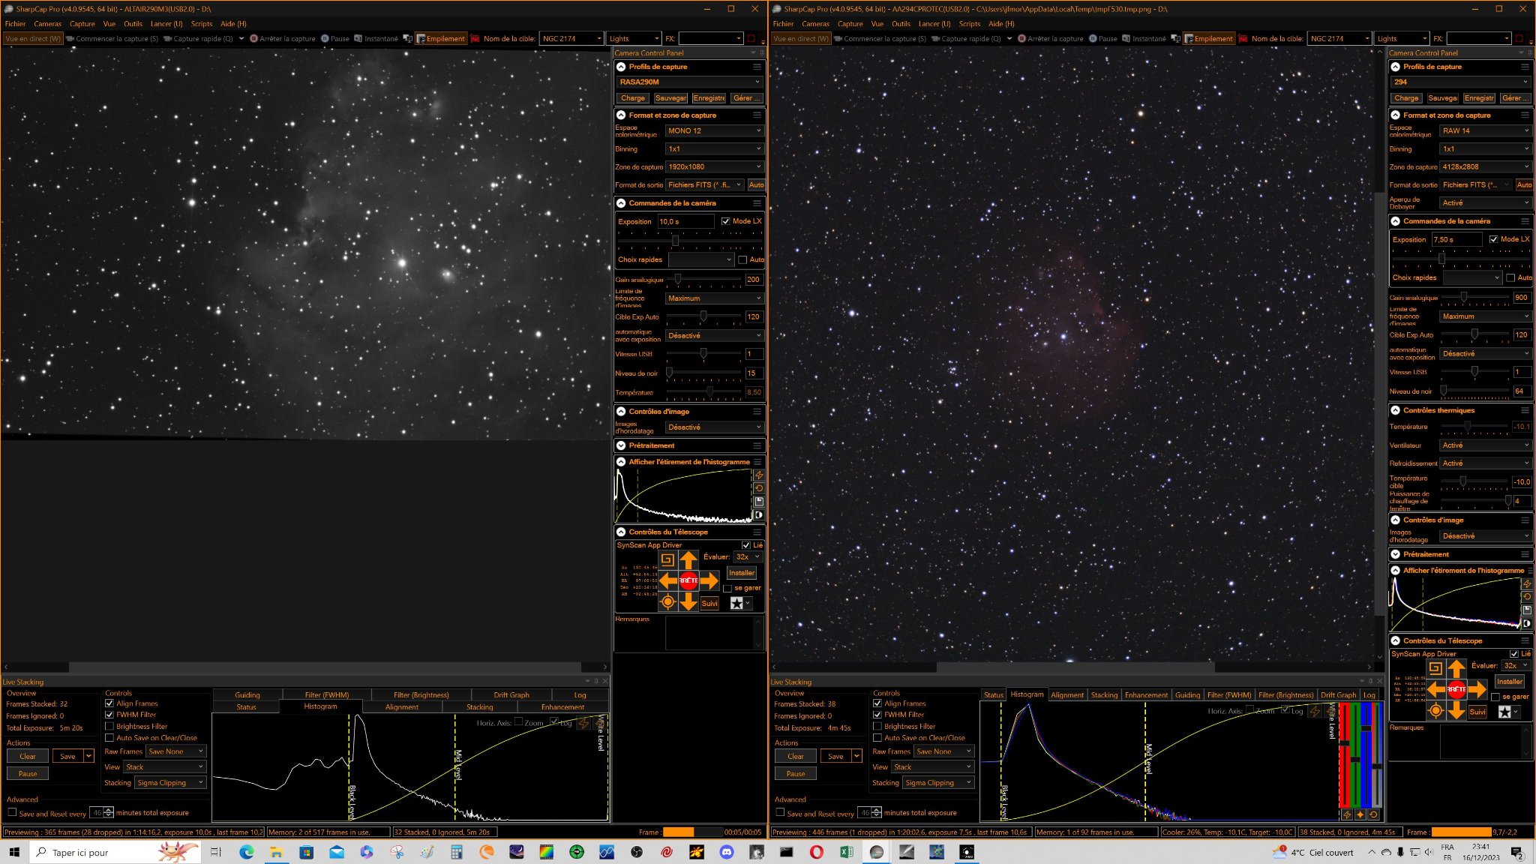1536x864 pixels.
Task: Click Empilement button in right window toolbar
Action: click(1209, 38)
